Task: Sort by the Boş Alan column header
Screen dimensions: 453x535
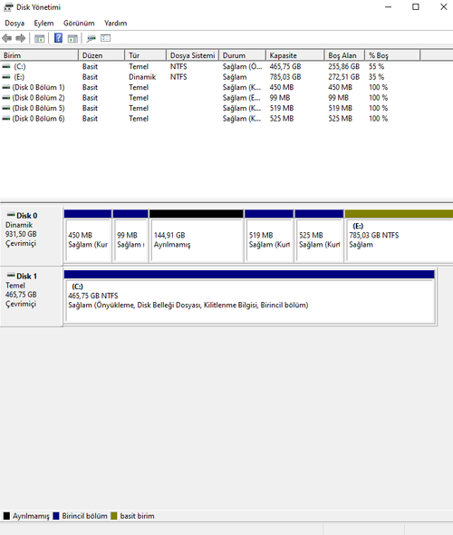Action: pyautogui.click(x=344, y=55)
